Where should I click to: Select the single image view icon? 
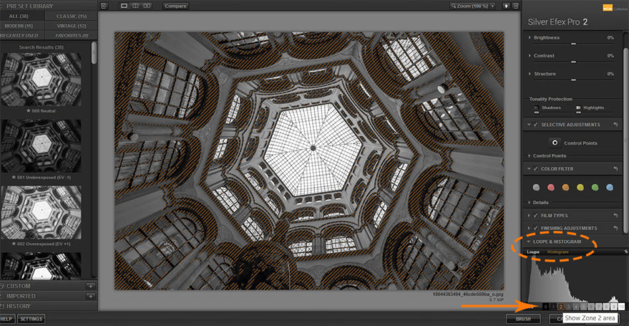click(124, 6)
